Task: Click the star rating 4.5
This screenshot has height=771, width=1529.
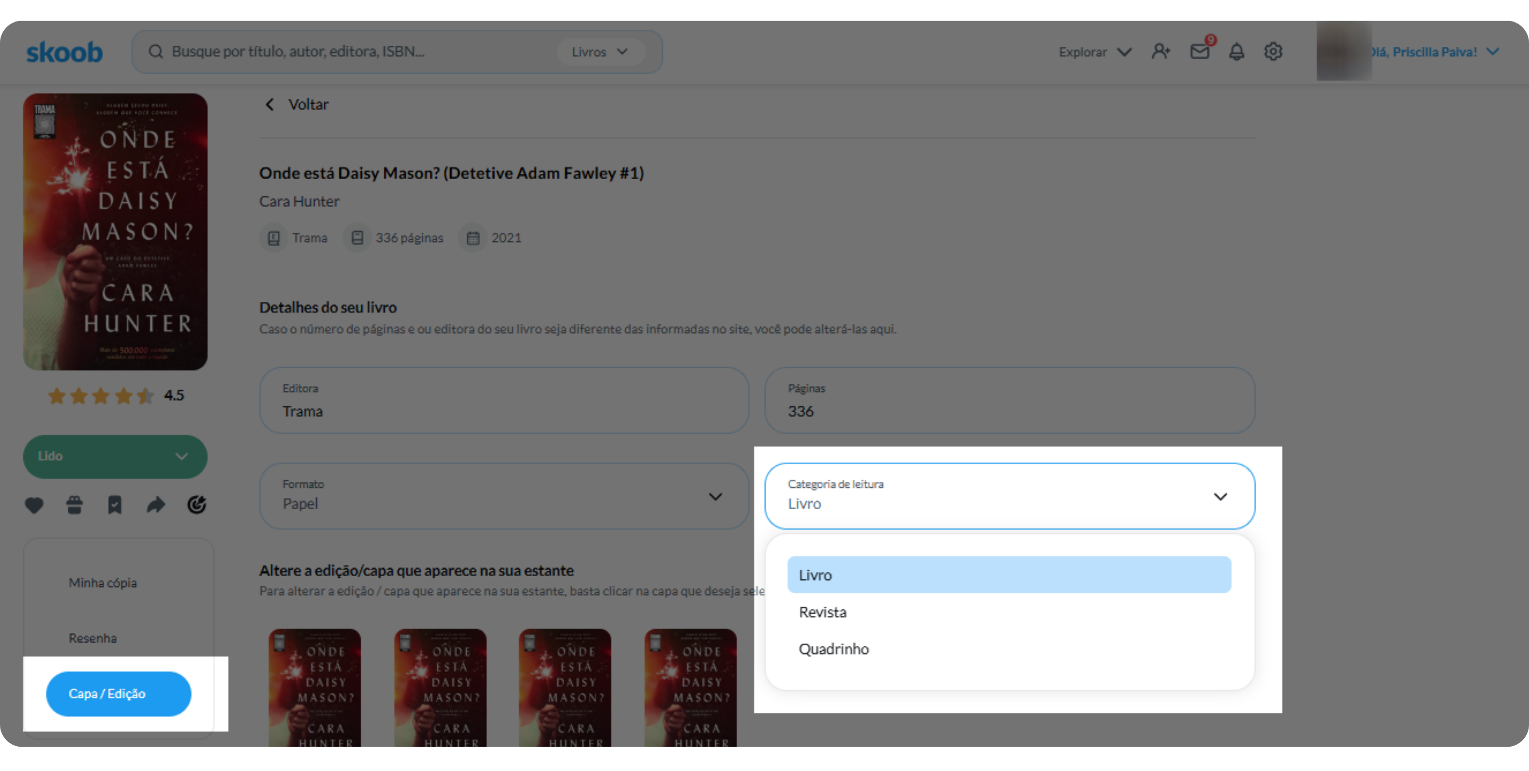Action: point(116,396)
